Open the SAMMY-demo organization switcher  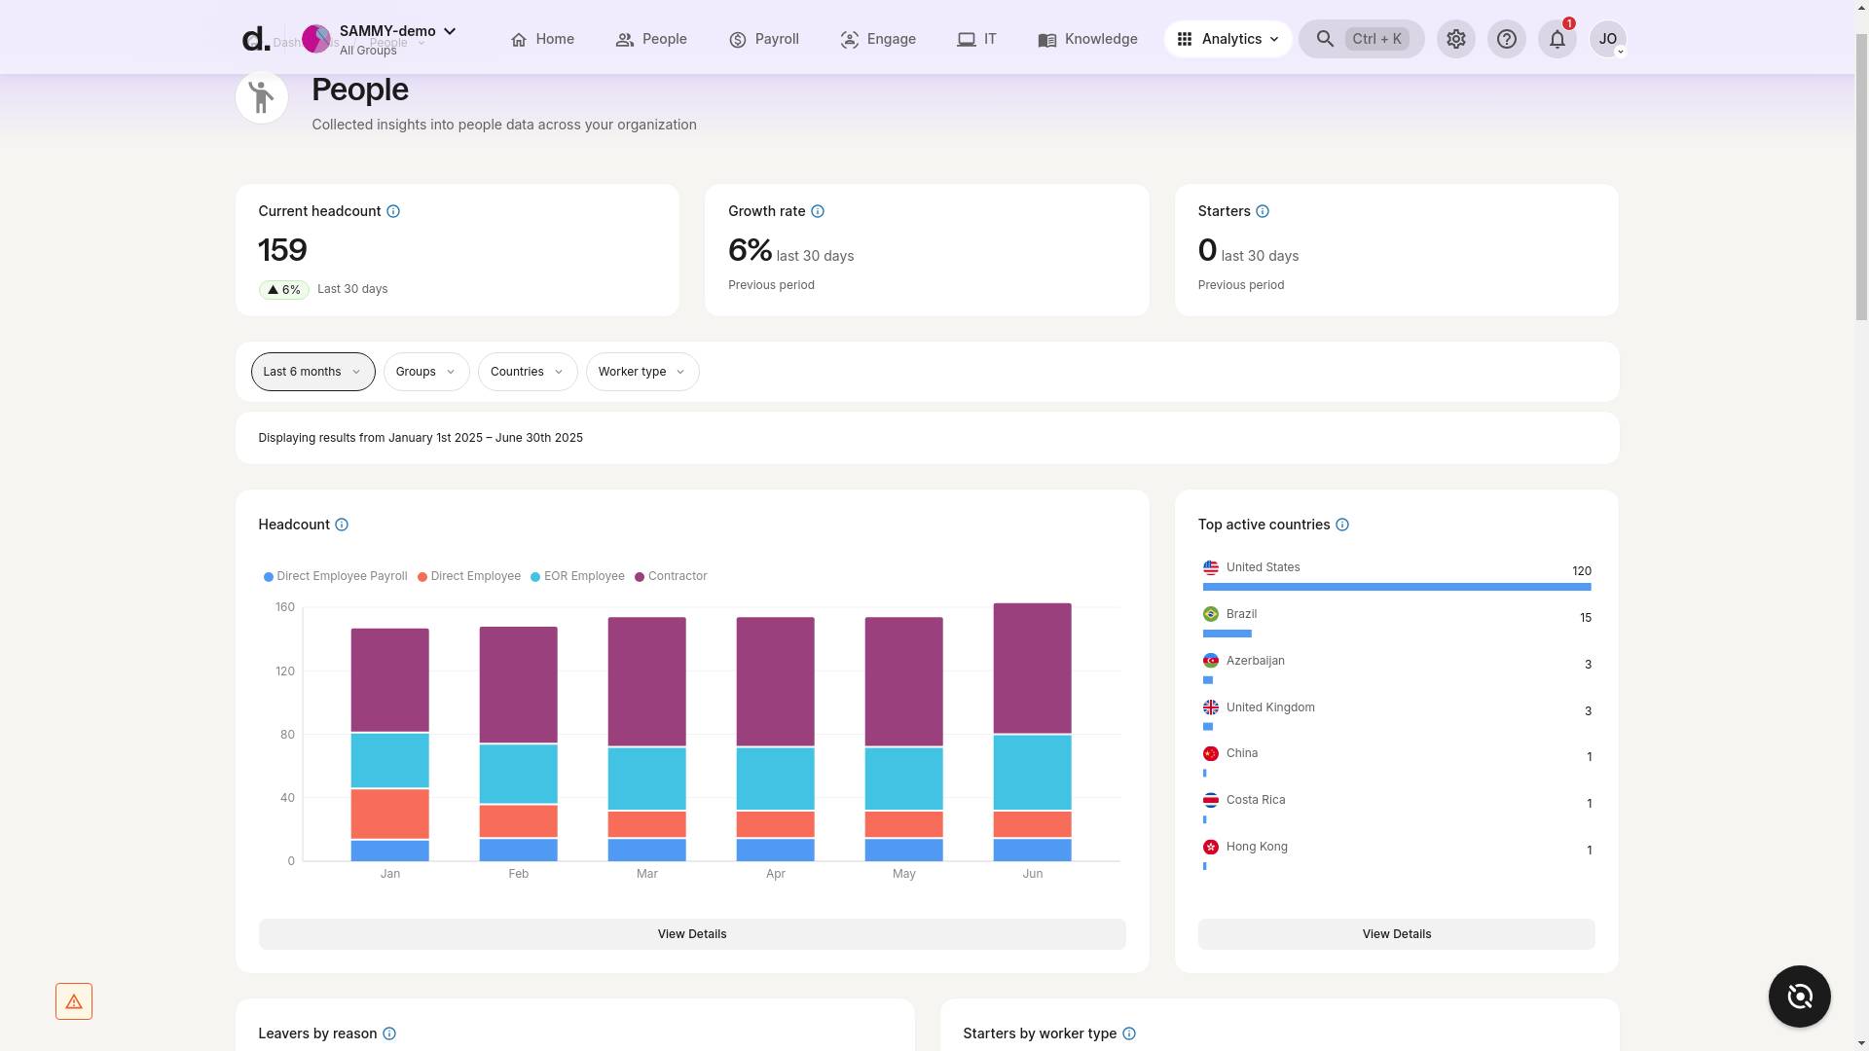pyautogui.click(x=386, y=30)
